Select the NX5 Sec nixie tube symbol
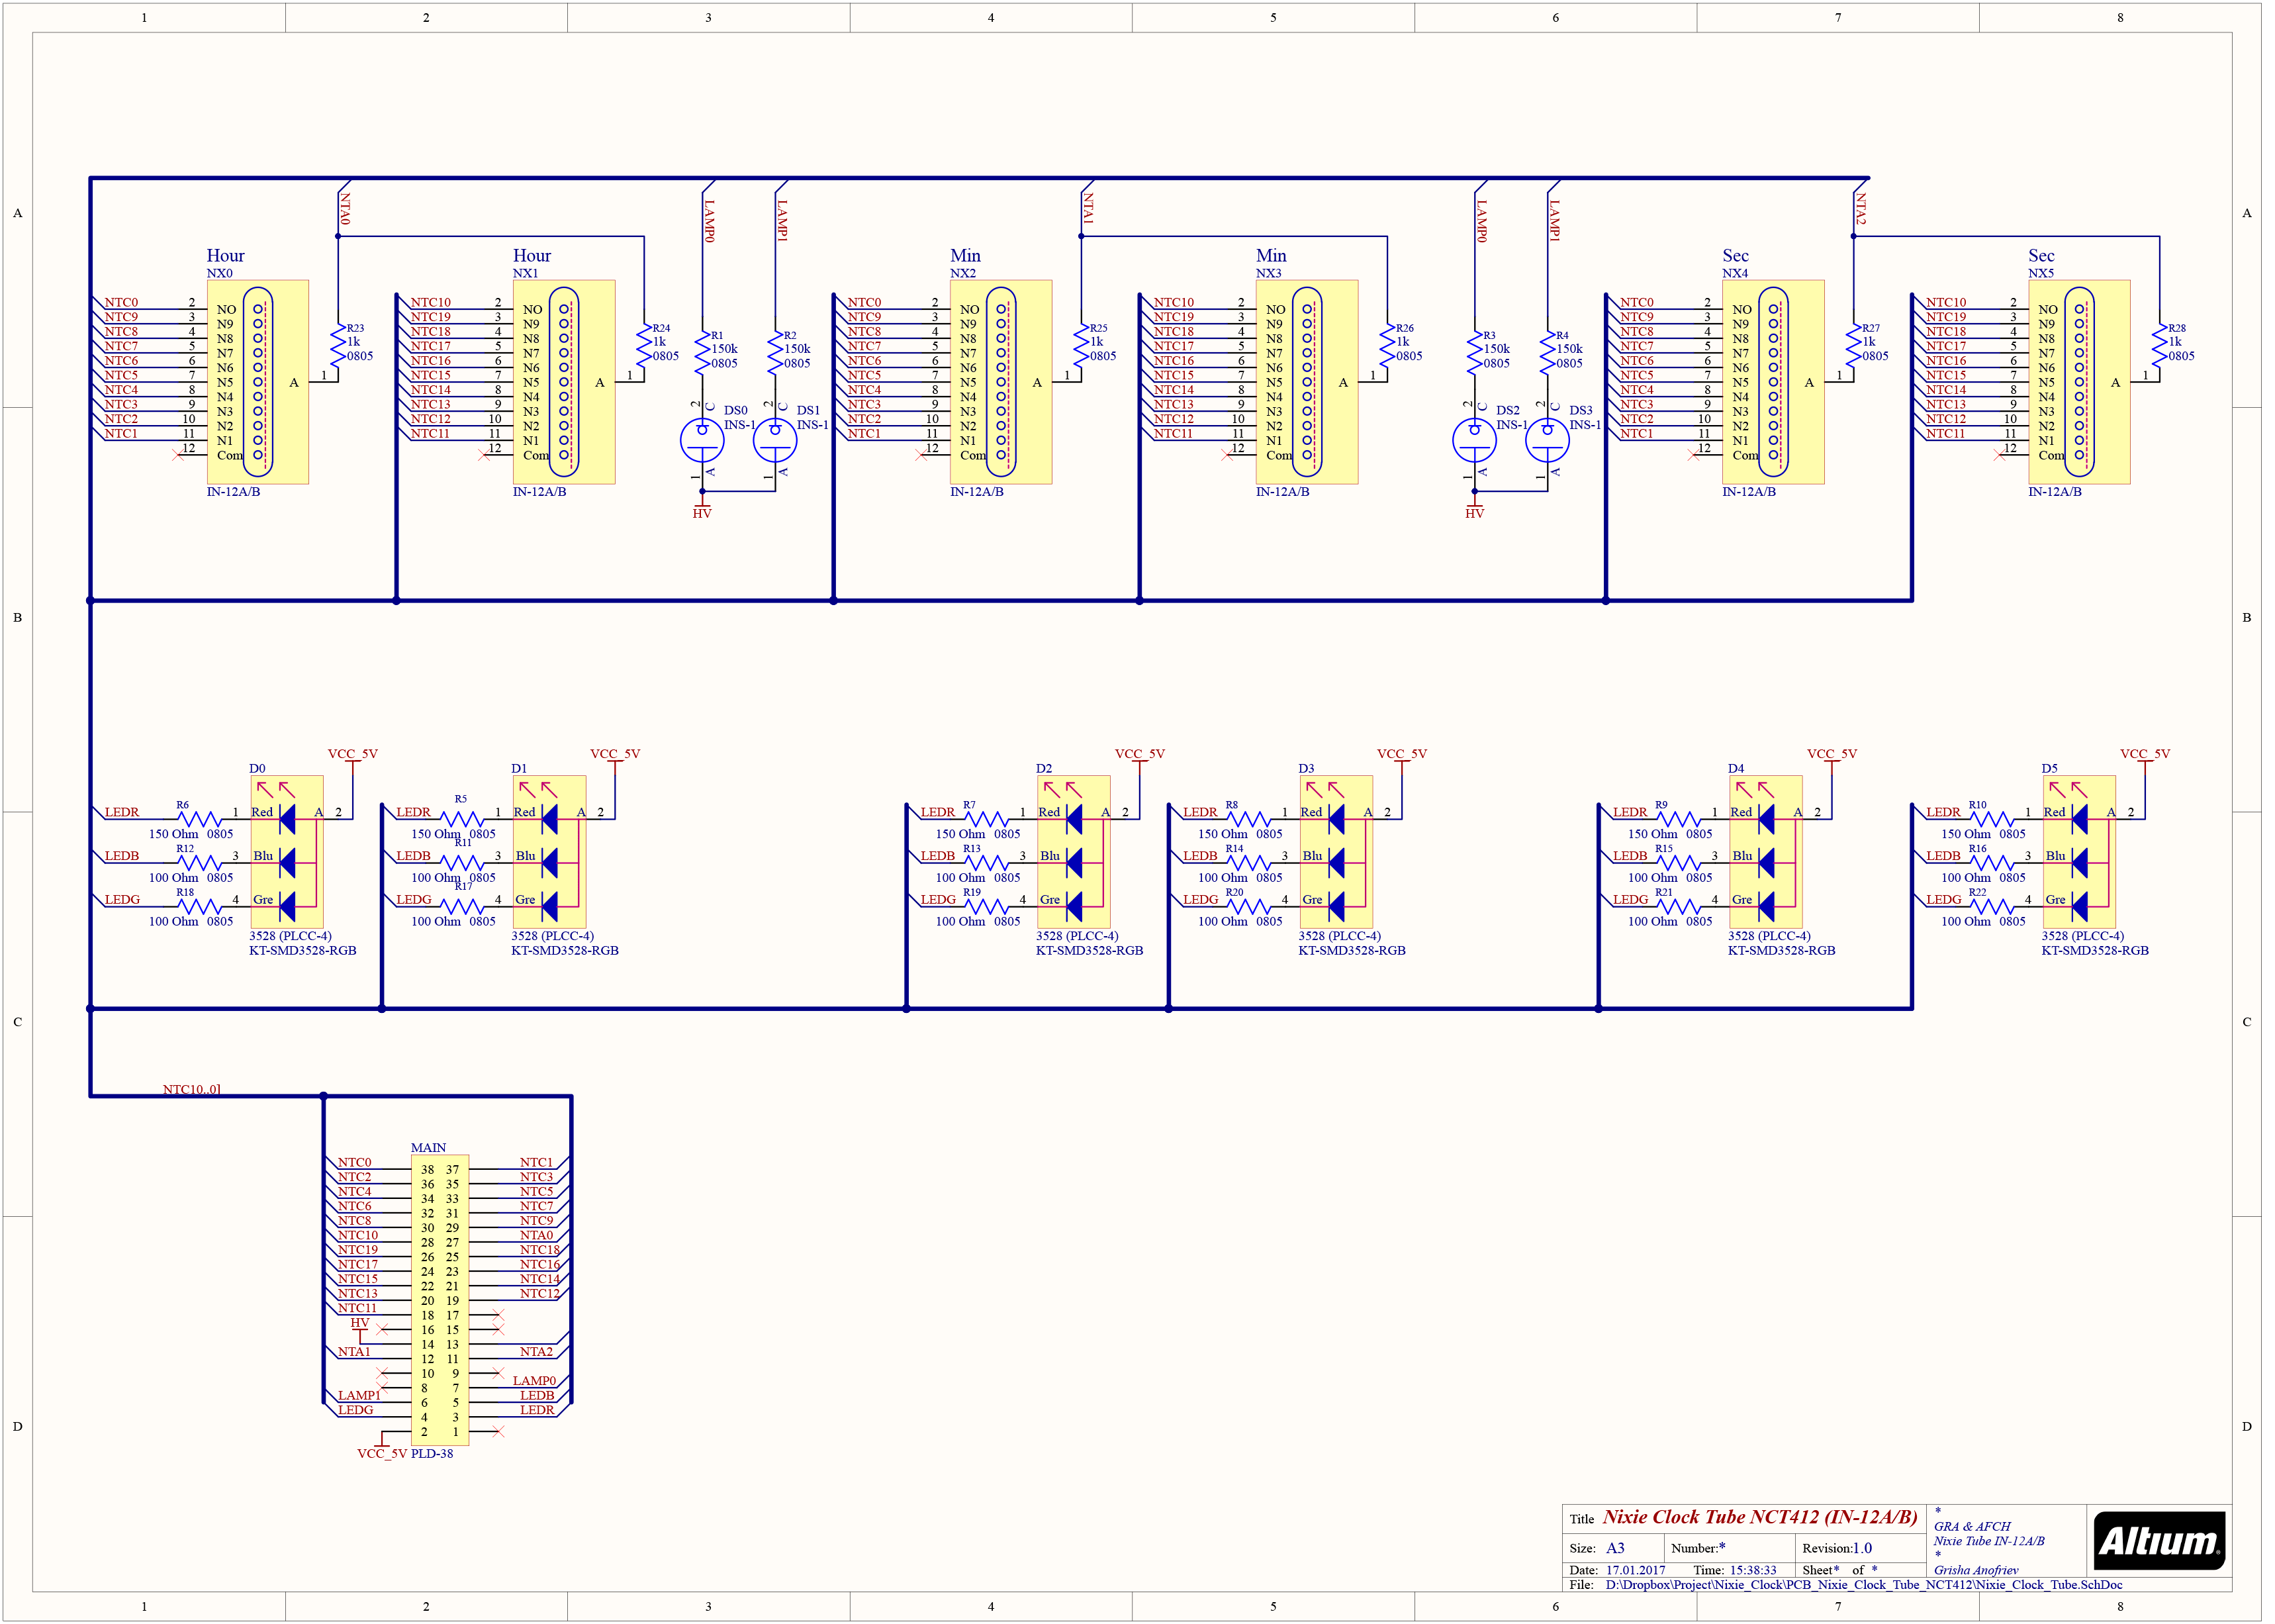Screen dimensions: 2275x1624 click(2079, 381)
